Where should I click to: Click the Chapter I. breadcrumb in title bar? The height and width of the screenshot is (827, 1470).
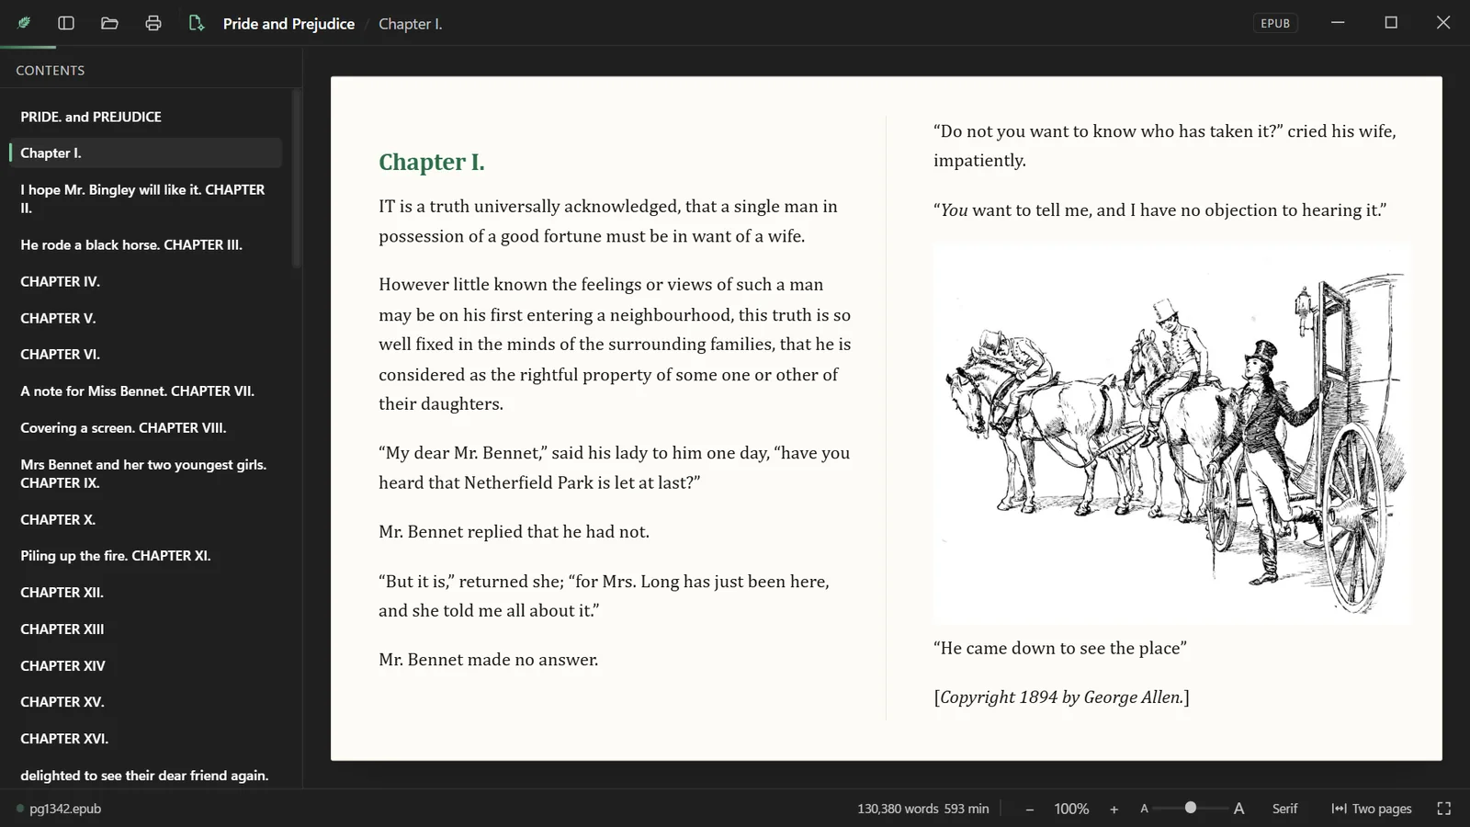pyautogui.click(x=411, y=24)
